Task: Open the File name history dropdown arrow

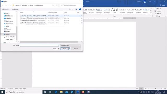Action: tap(58, 45)
